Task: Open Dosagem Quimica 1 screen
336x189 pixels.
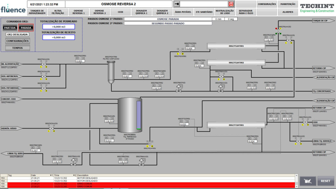Action: pyautogui.click(x=141, y=12)
